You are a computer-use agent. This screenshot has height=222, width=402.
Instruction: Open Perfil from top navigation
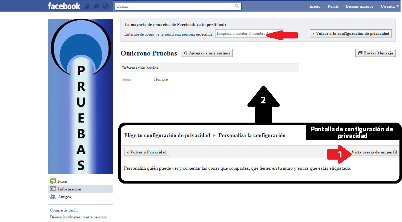(x=333, y=6)
